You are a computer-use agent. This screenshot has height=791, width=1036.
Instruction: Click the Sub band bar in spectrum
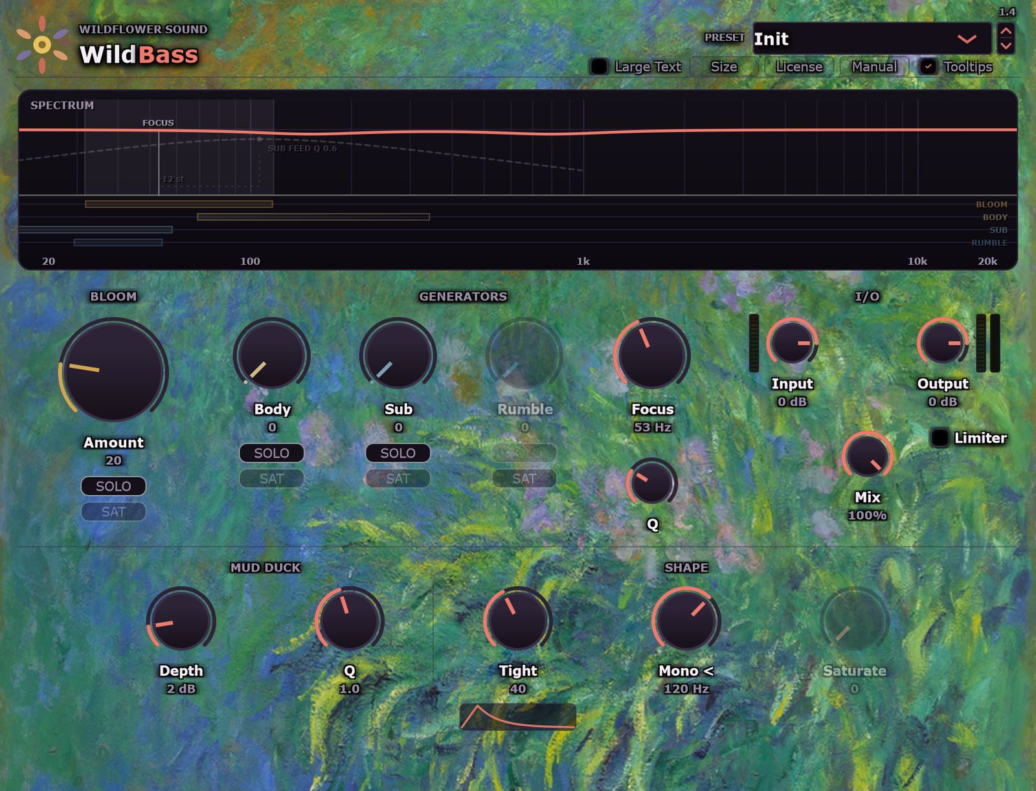pos(96,230)
